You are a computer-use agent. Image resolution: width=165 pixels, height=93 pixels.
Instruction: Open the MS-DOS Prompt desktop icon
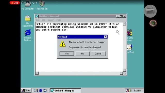(x=130, y=35)
